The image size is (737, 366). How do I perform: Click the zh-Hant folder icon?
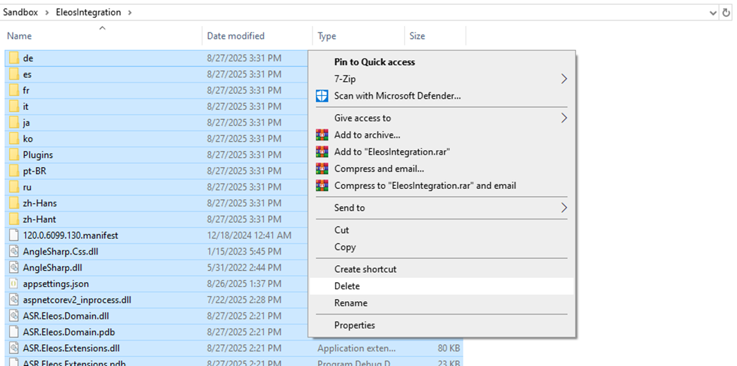[x=14, y=219]
